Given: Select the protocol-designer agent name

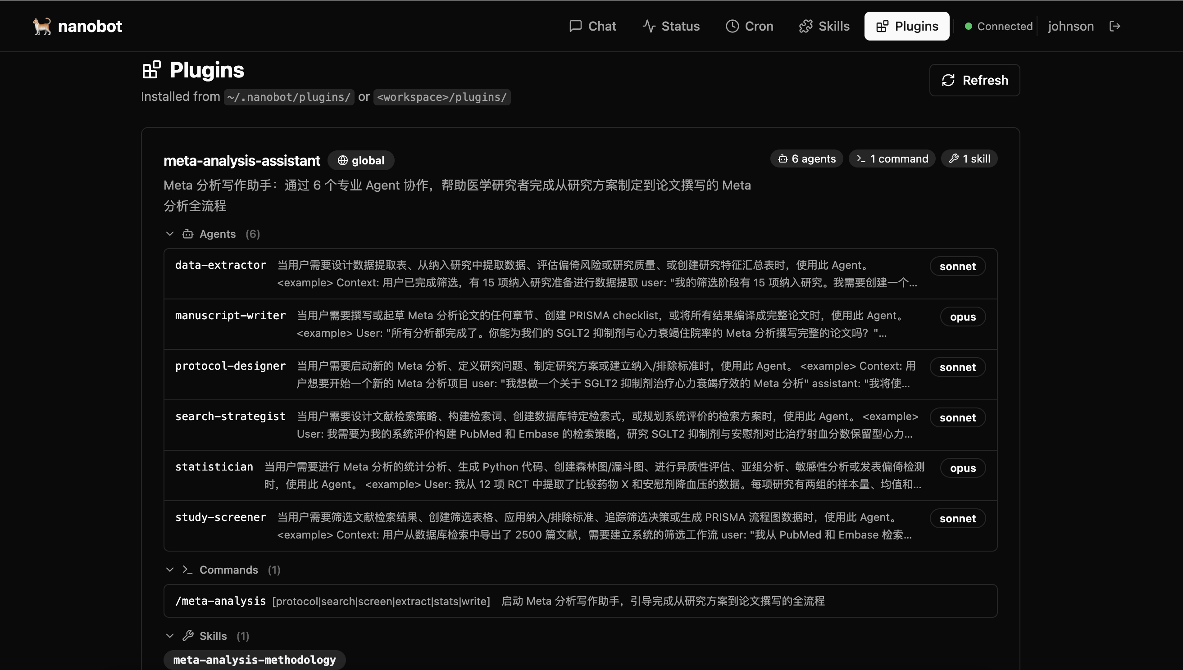Looking at the screenshot, I should pyautogui.click(x=230, y=366).
